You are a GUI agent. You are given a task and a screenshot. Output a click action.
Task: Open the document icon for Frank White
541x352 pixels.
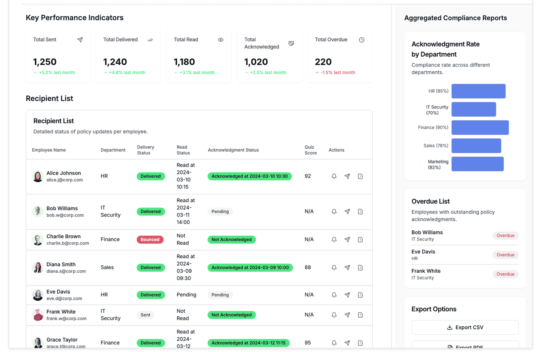click(360, 315)
